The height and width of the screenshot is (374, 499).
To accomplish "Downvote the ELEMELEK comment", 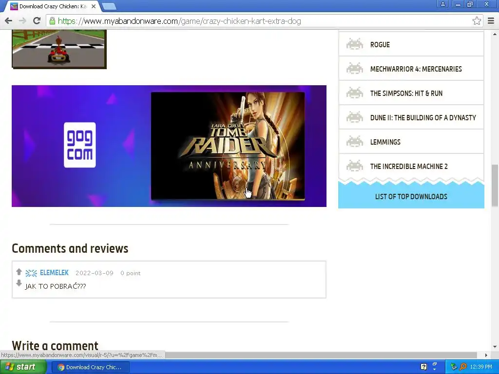I will tap(19, 283).
